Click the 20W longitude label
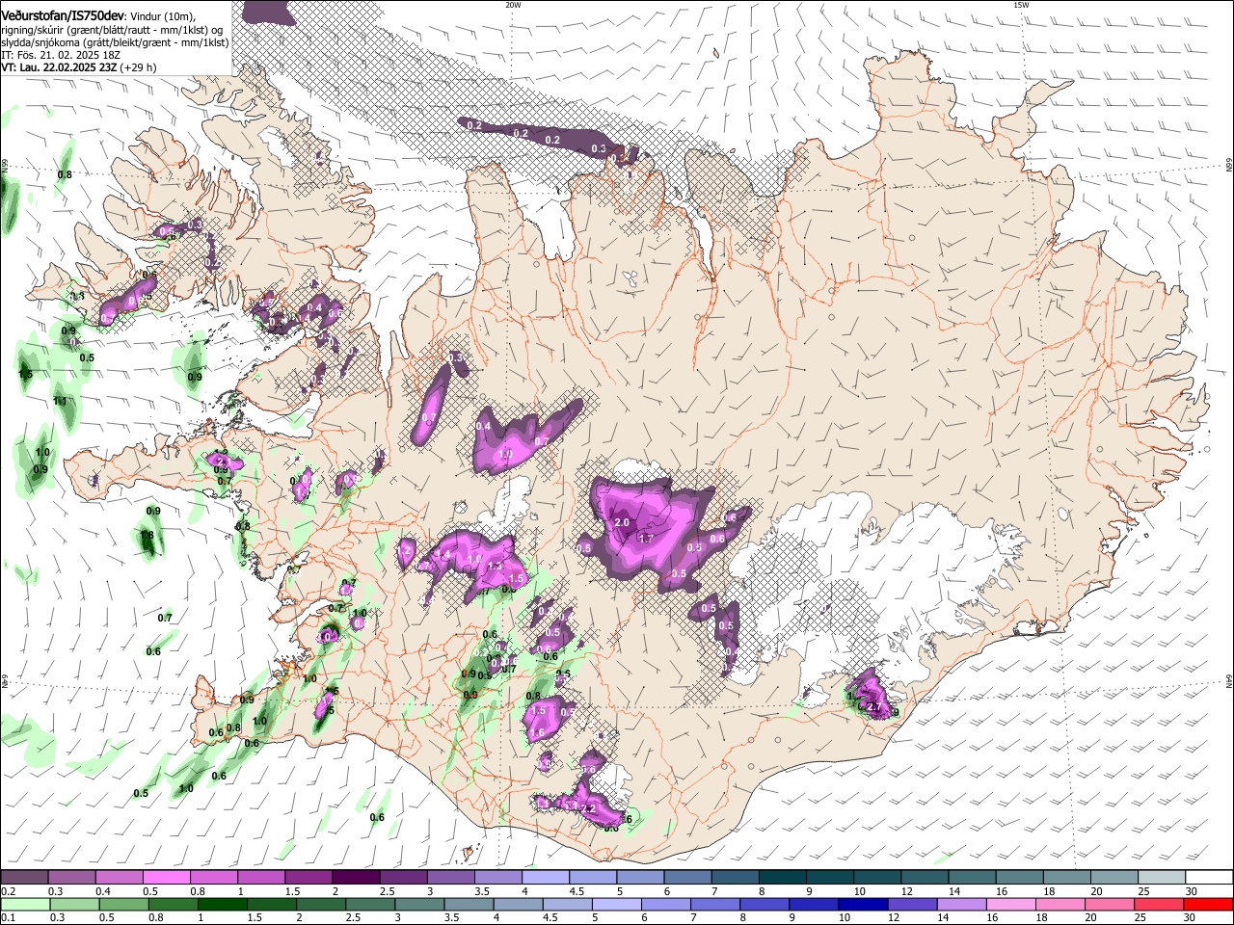 pyautogui.click(x=513, y=5)
